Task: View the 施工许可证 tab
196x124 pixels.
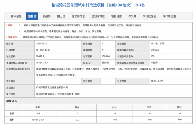Action: 78,16
